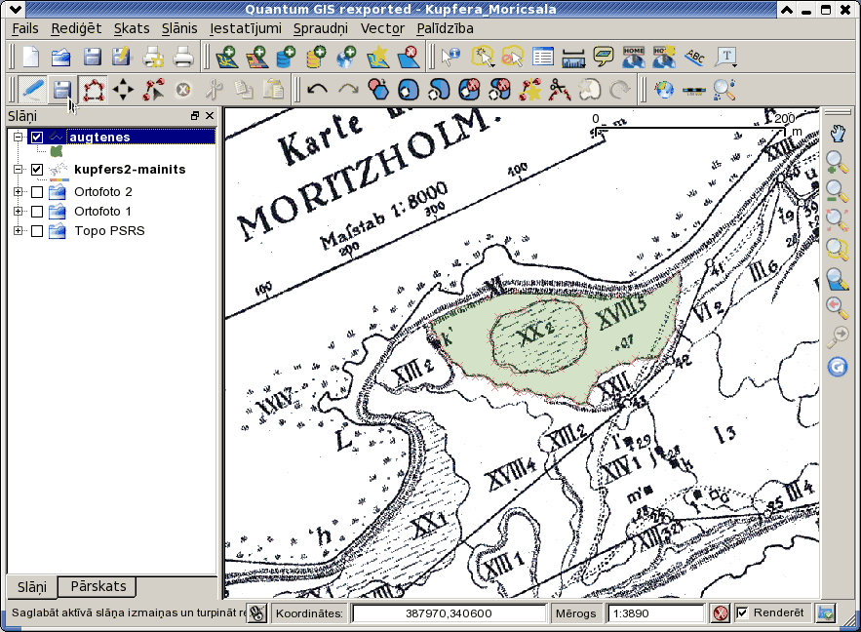Add a WMS layer using the globe icon
Viewport: 861px width, 632px height.
pyautogui.click(x=346, y=58)
